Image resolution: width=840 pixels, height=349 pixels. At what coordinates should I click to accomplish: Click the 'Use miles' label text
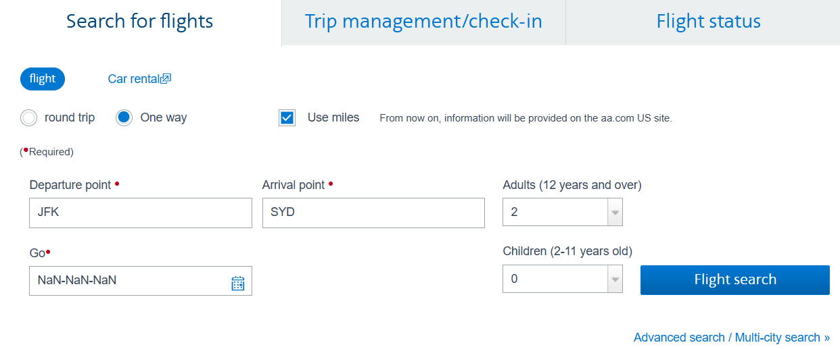tap(333, 117)
